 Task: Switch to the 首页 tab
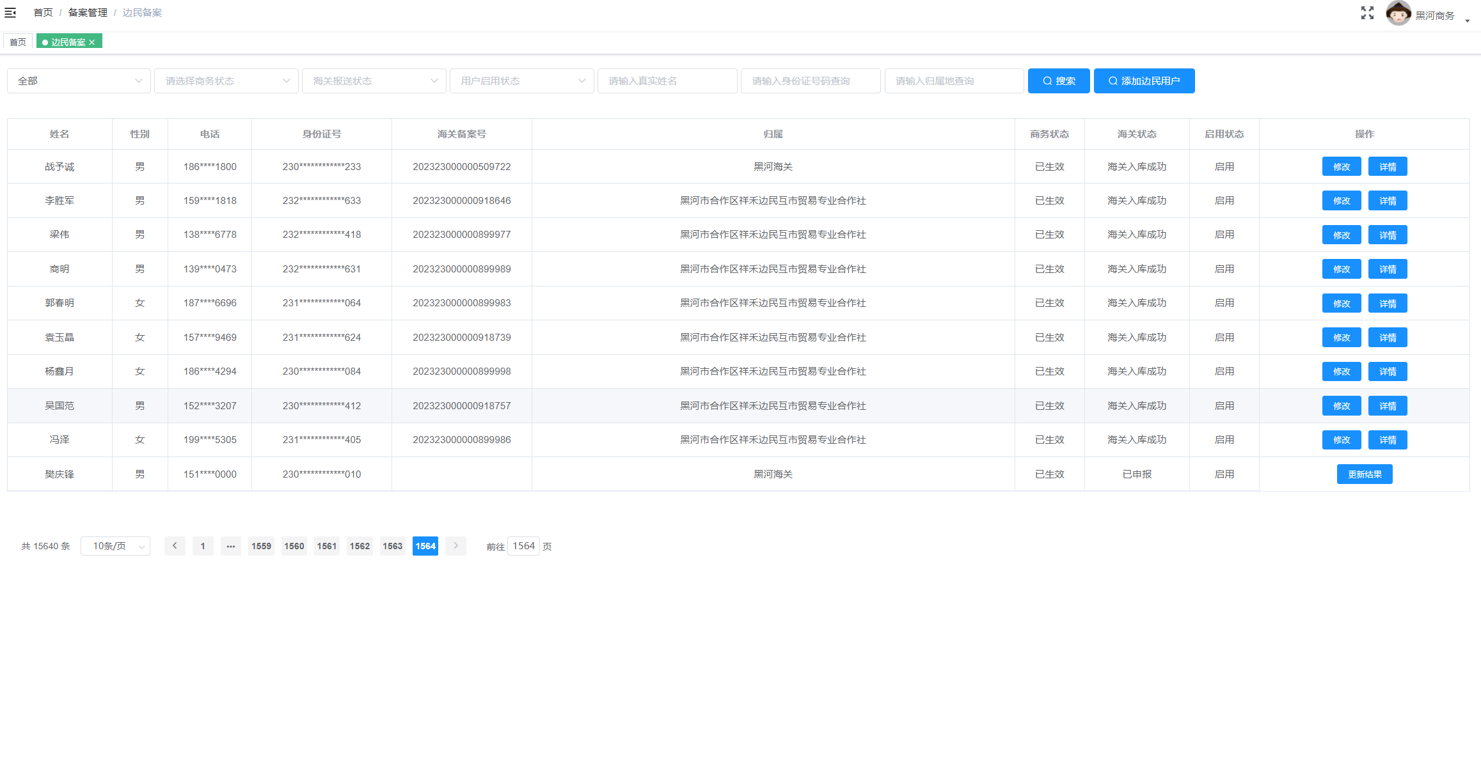click(x=18, y=42)
